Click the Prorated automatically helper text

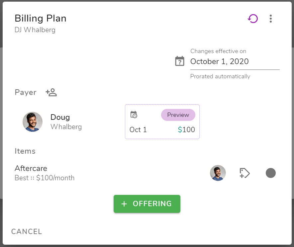click(x=220, y=76)
